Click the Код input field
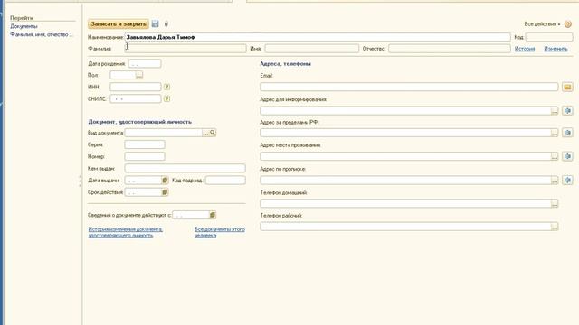 [549, 37]
